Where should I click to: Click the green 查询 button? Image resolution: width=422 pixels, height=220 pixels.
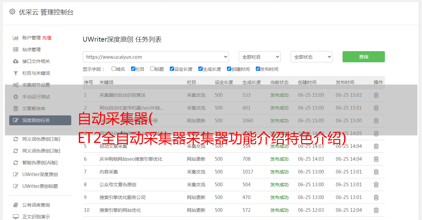tap(363, 57)
